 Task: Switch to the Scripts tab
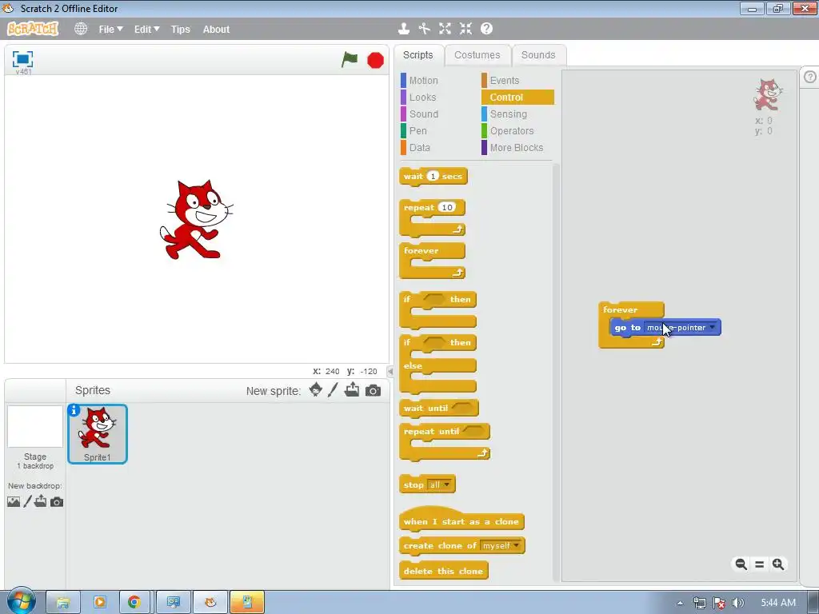(x=417, y=55)
